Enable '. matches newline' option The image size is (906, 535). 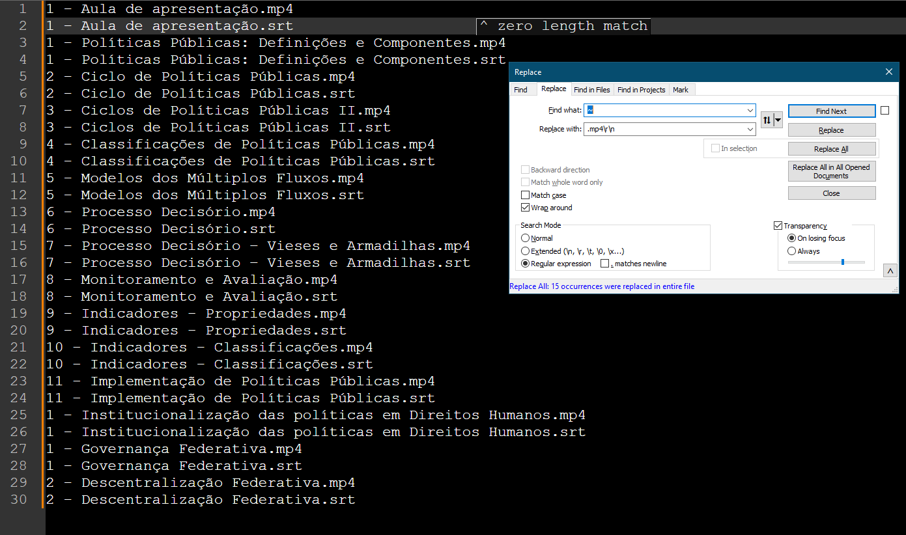(x=605, y=264)
